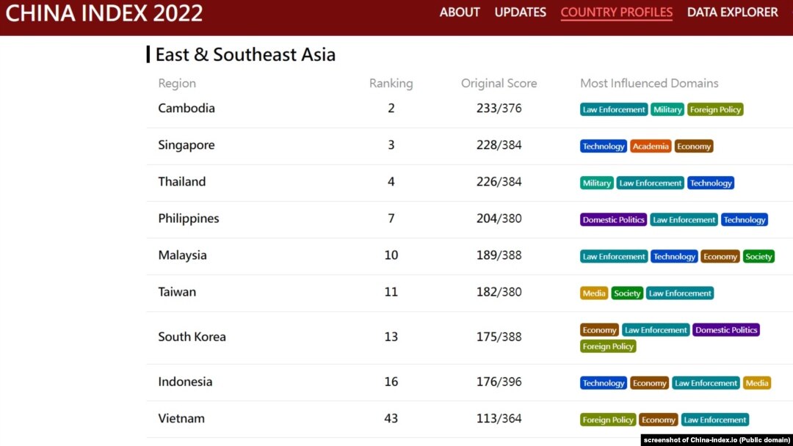Click South Korea's Foreign Policy tag
793x446 pixels.
pos(608,346)
